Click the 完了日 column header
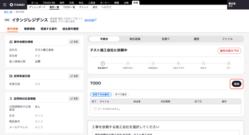This screenshot has width=249, height=135. (x=198, y=102)
